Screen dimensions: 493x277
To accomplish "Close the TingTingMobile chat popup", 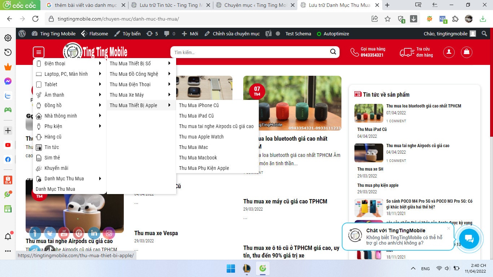I will pos(449,228).
